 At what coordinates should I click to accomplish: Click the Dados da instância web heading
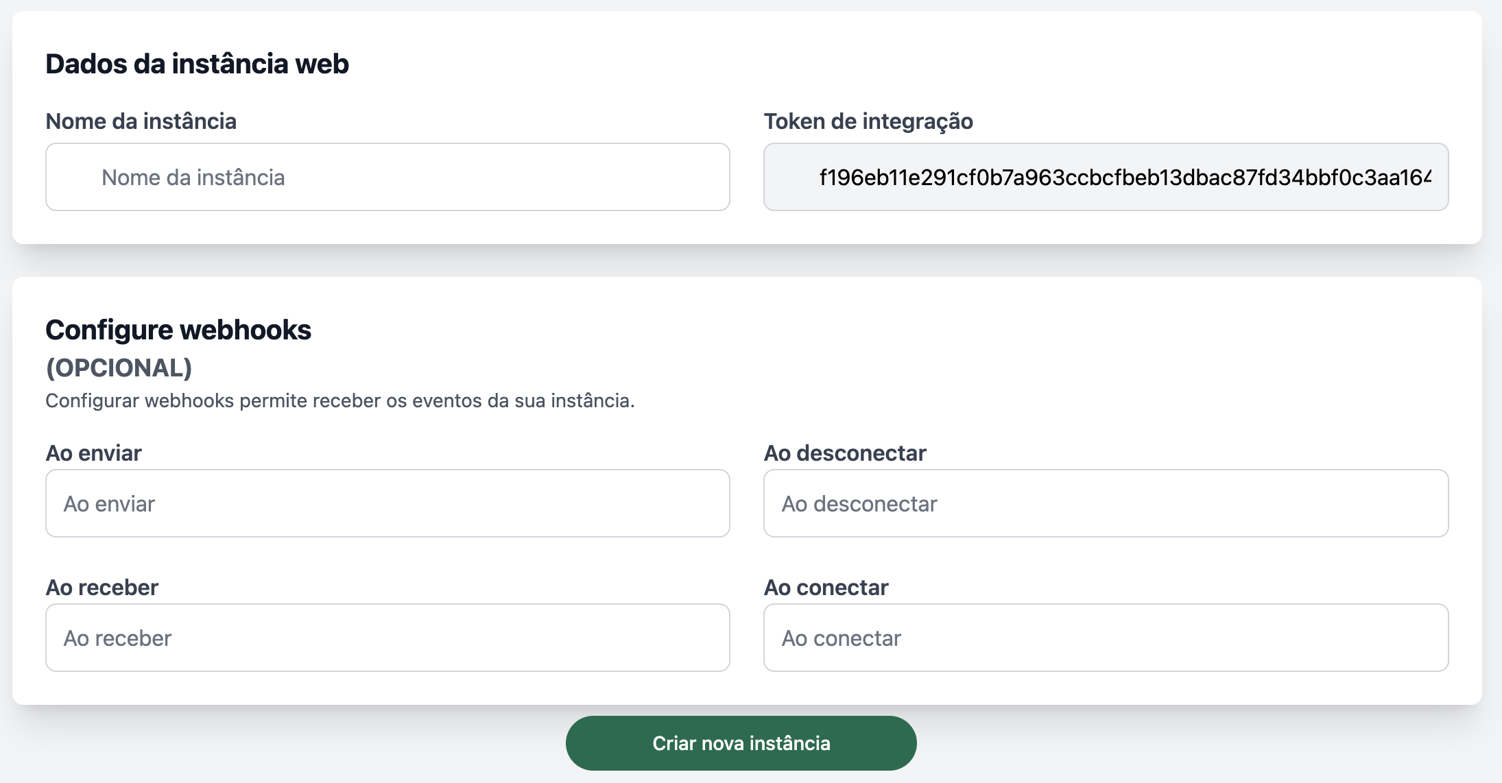tap(197, 64)
